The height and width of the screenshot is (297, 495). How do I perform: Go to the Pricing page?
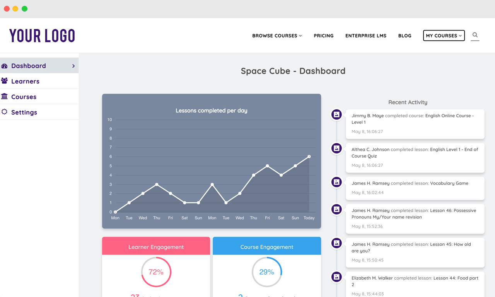(324, 36)
